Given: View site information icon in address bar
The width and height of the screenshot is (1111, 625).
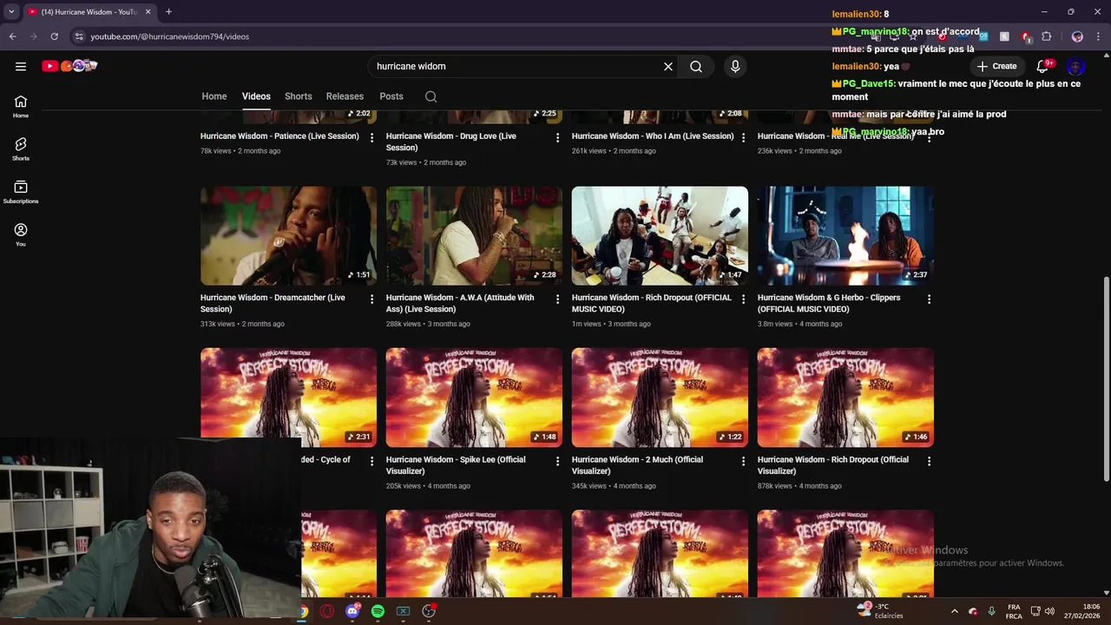Looking at the screenshot, I should point(79,36).
